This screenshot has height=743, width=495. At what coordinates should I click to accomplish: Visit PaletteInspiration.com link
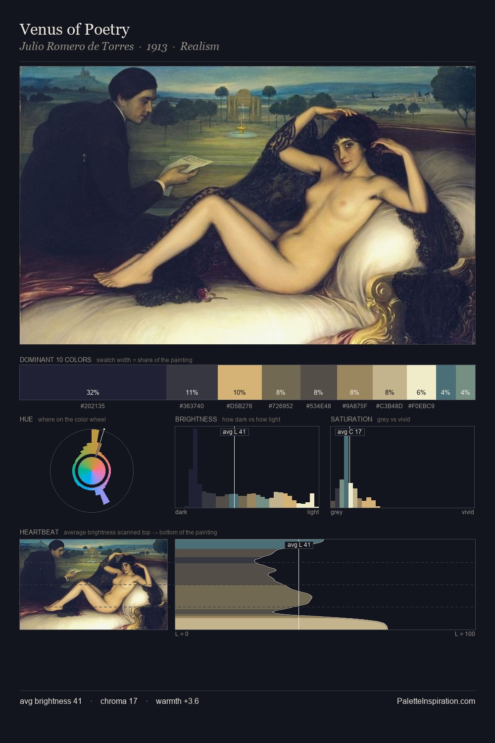click(x=436, y=701)
